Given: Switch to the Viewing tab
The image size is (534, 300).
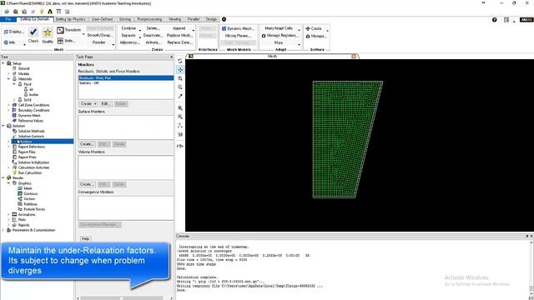Looking at the screenshot, I should click(x=174, y=19).
